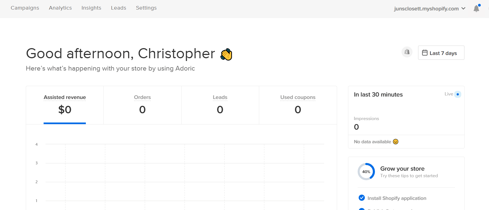The height and width of the screenshot is (210, 489).
Task: Click the 40% progress ring in Grow your store
Action: [366, 172]
